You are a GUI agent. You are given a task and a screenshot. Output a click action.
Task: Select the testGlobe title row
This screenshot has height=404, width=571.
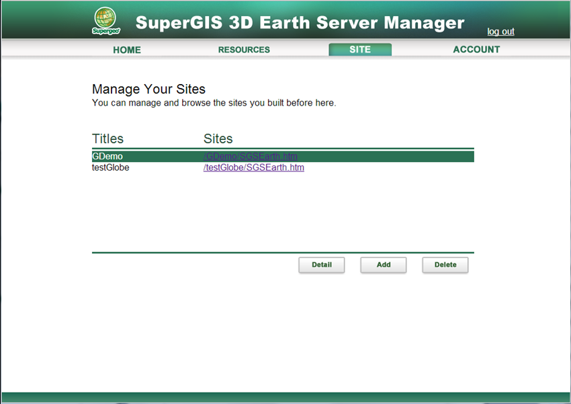click(283, 167)
